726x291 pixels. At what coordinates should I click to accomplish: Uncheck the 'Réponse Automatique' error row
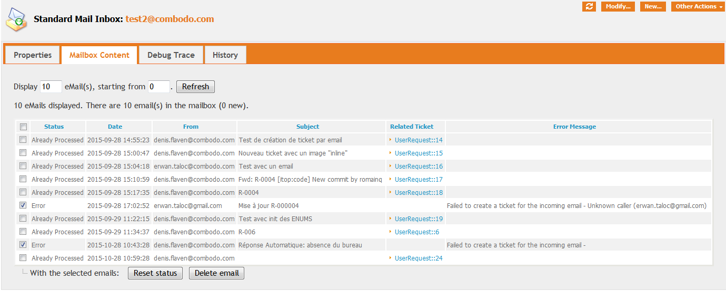tap(23, 245)
